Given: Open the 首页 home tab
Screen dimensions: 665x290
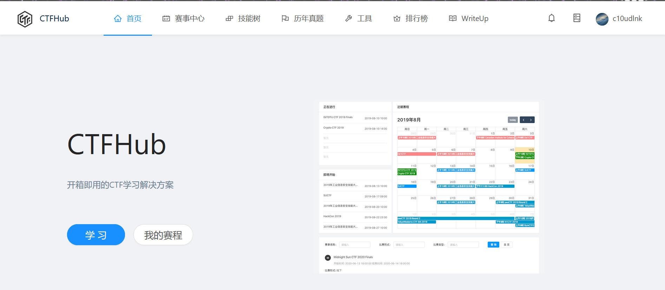Looking at the screenshot, I should pos(128,19).
